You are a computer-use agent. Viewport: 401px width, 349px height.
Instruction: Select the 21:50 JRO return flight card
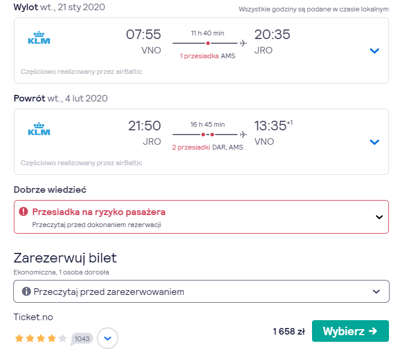point(201,142)
